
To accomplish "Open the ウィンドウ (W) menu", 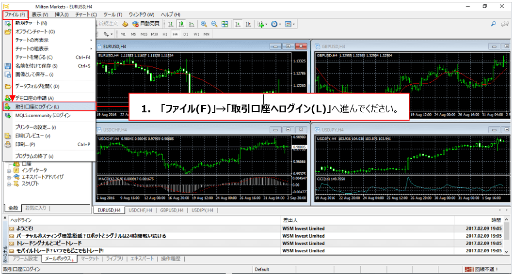I will tap(142, 15).
